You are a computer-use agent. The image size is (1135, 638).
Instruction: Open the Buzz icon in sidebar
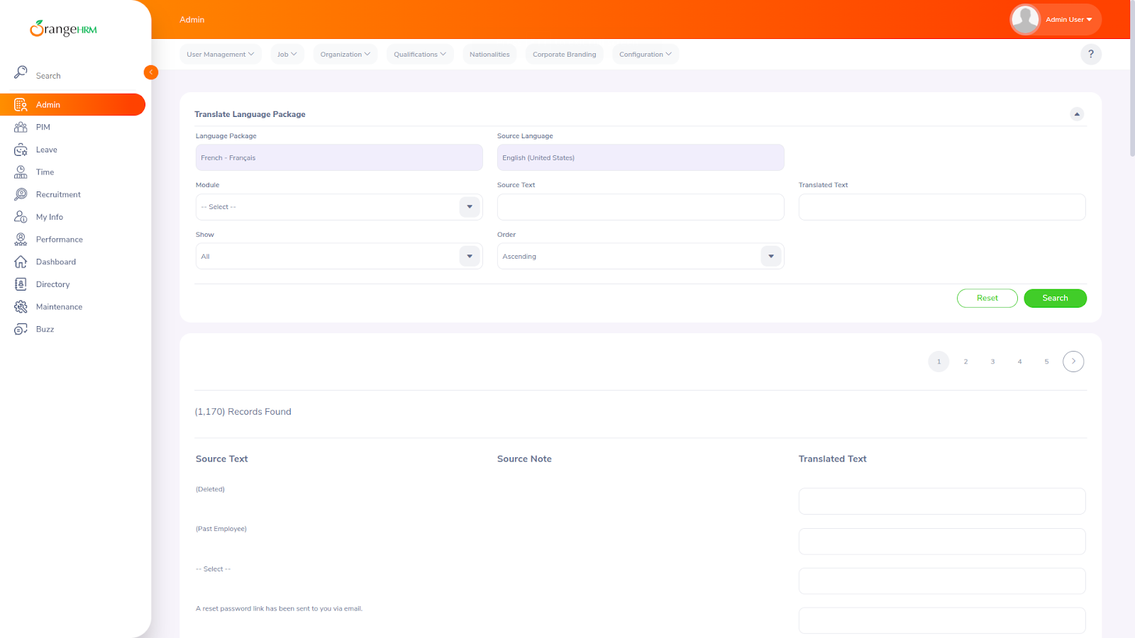[x=21, y=329]
